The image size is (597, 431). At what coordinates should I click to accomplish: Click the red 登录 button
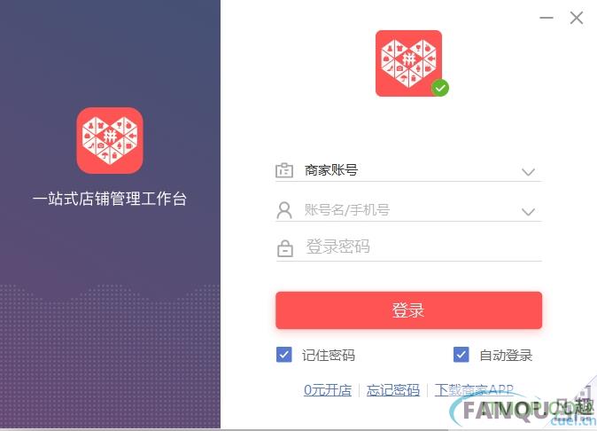(x=408, y=310)
